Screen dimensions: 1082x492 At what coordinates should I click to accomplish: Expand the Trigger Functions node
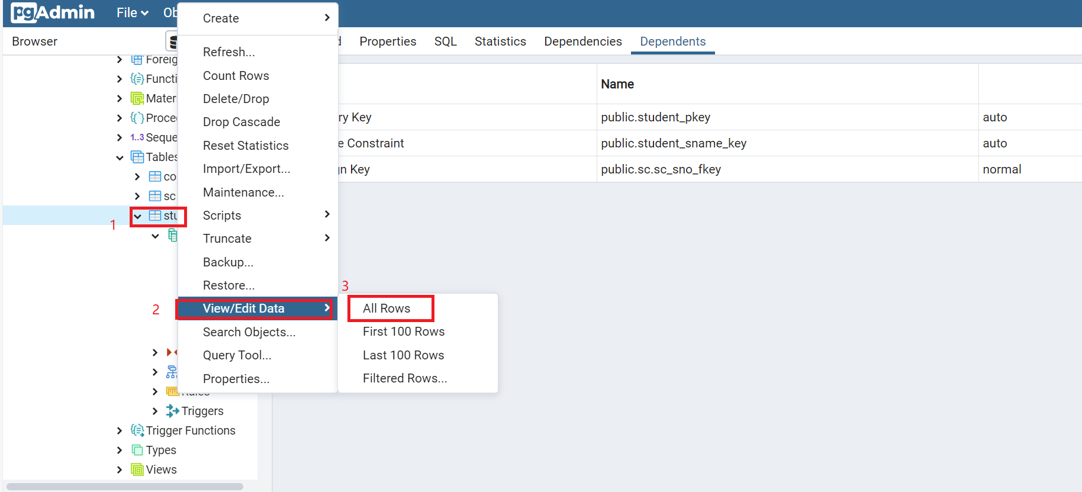coord(120,430)
